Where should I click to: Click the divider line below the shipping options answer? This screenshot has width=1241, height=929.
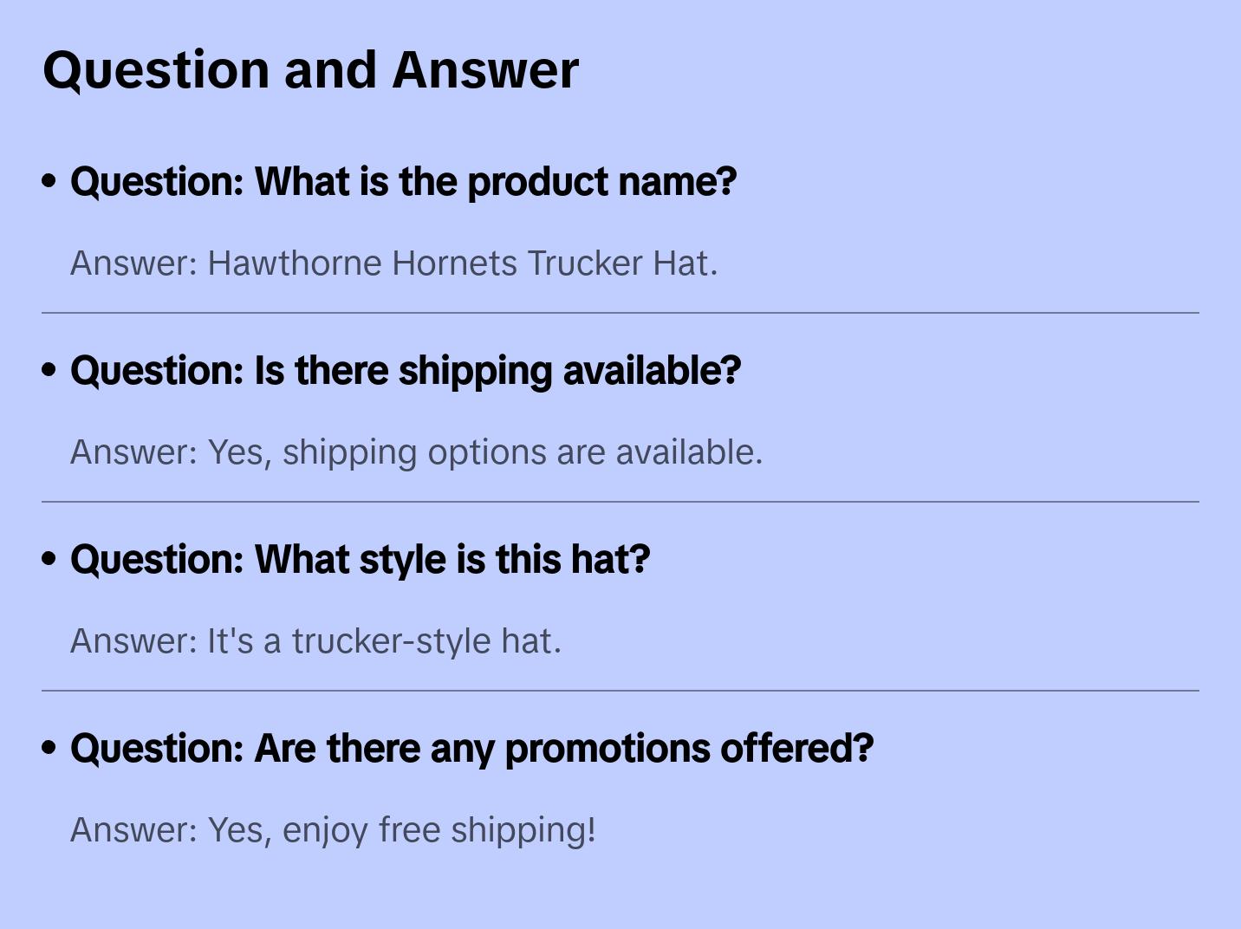620,502
